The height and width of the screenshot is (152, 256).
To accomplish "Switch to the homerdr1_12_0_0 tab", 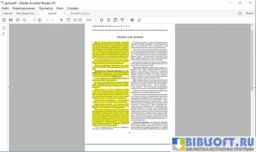I will coord(81,14).
